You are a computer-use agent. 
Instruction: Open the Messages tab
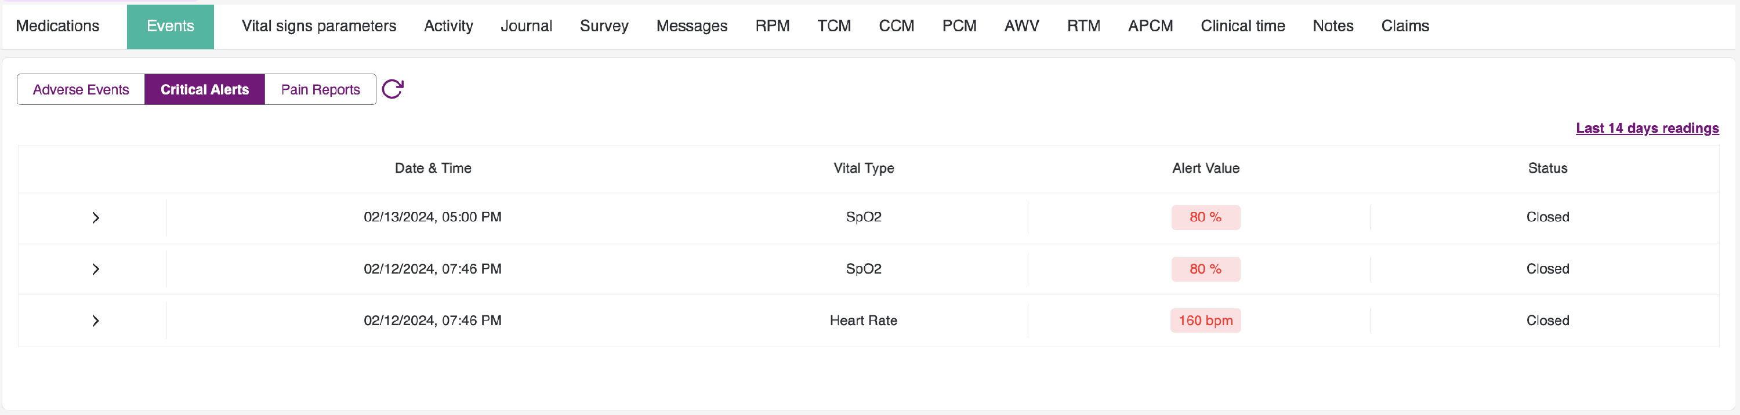692,26
